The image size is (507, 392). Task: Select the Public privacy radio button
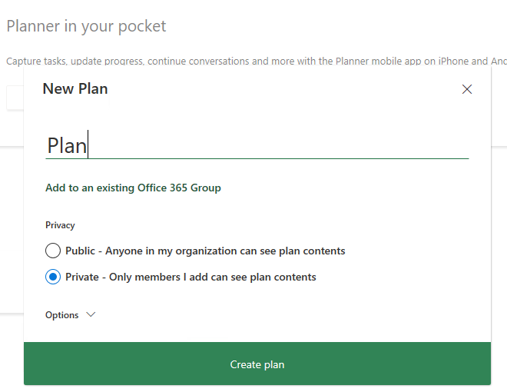pos(53,251)
